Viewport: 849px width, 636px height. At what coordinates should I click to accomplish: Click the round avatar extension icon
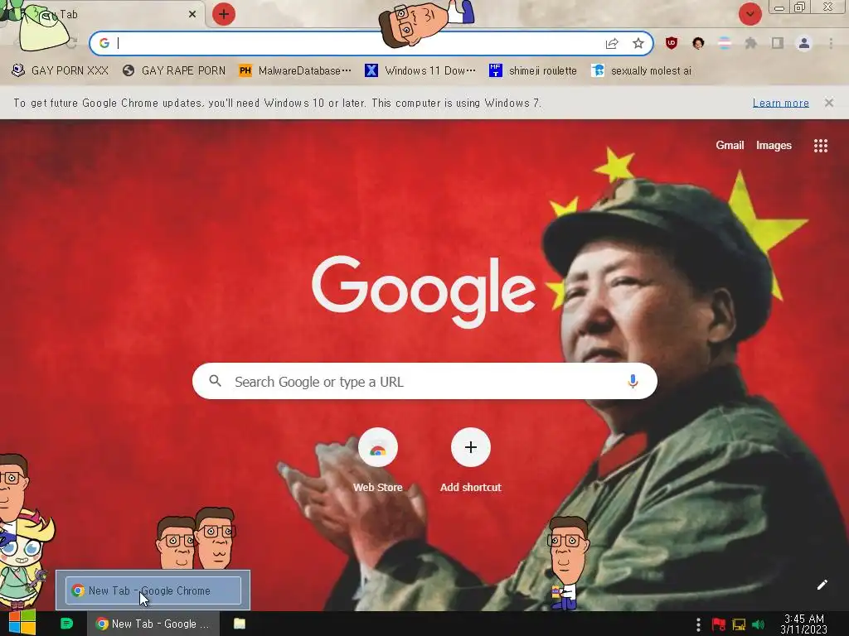point(698,43)
